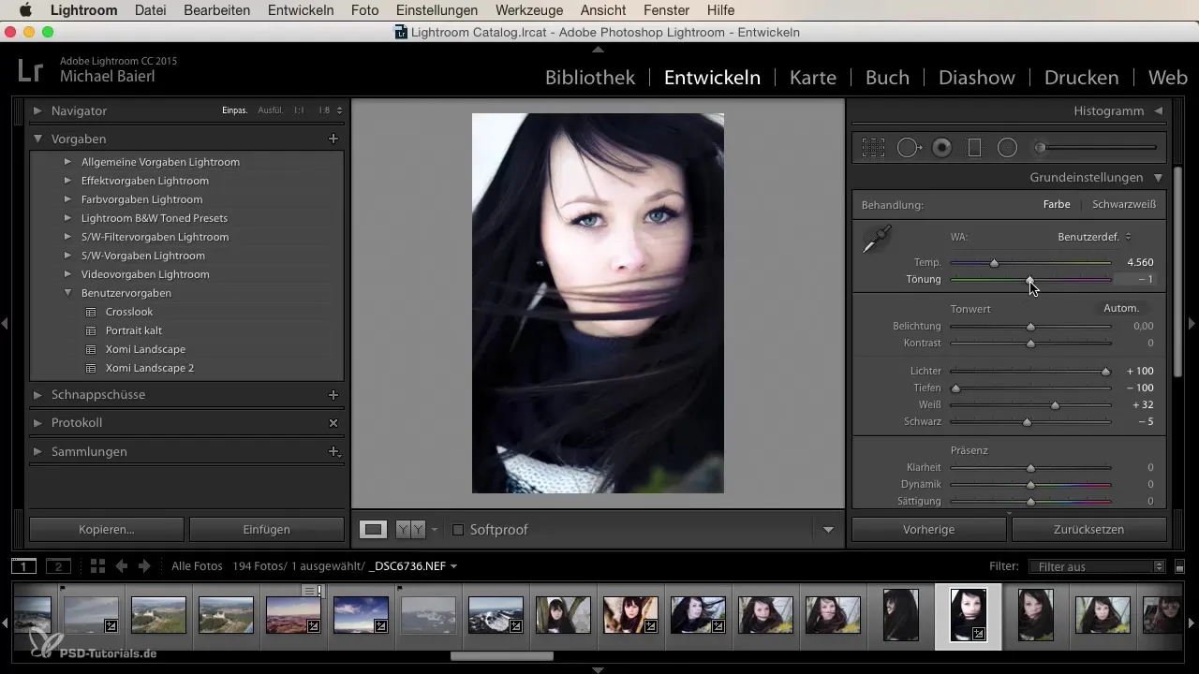Open the Entwickeln menu in menu bar
The image size is (1199, 674).
click(x=301, y=10)
